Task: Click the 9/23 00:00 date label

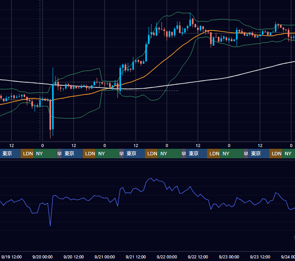Action: pos(229,257)
